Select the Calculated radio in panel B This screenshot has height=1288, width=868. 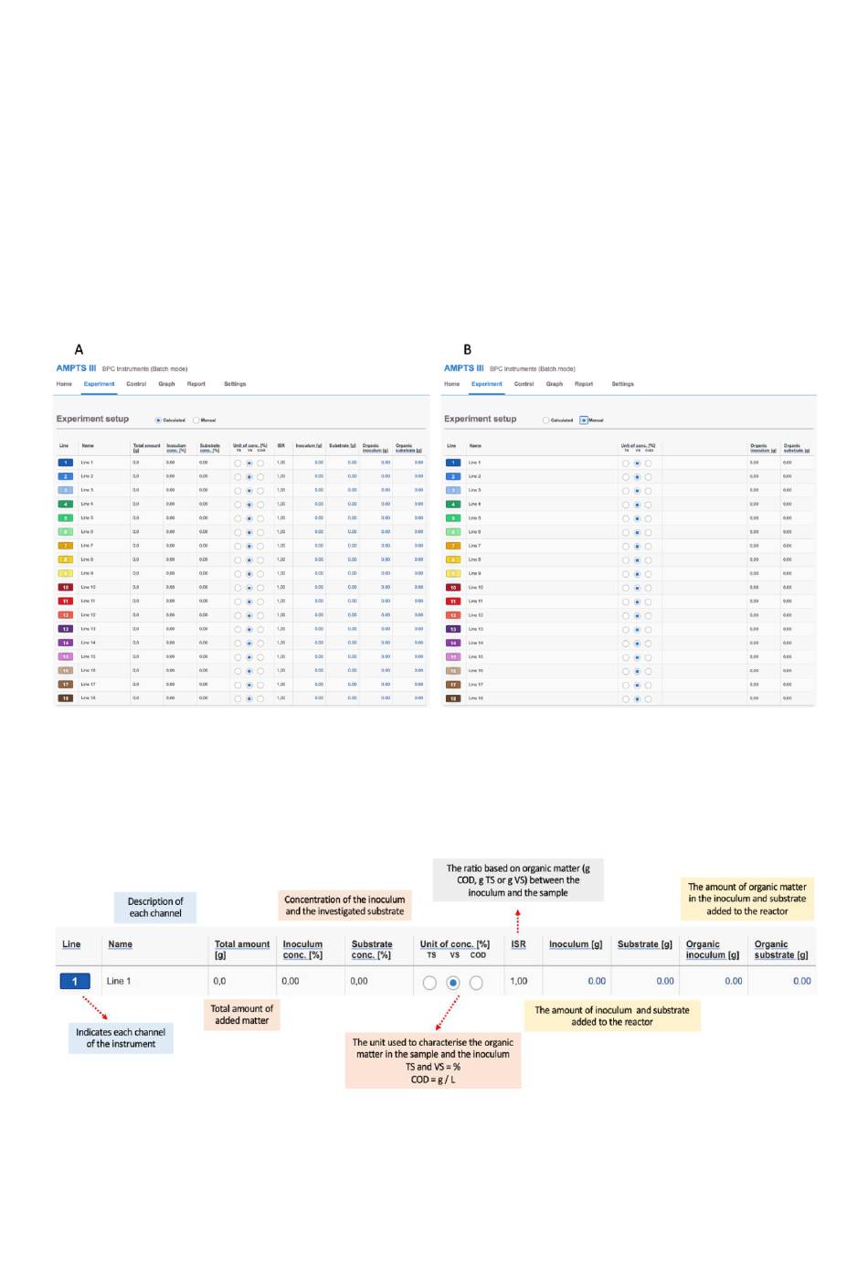point(546,420)
